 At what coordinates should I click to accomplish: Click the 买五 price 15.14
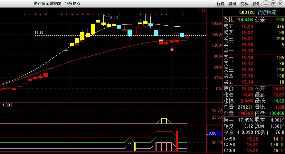click(x=247, y=82)
